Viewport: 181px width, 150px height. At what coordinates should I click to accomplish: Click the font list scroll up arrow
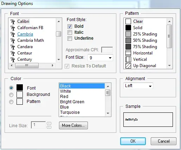pyautogui.click(x=59, y=21)
